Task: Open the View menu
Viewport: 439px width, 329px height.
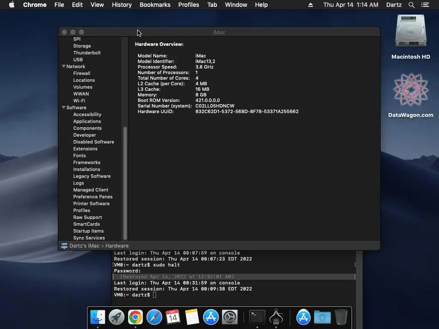Action: pos(97,5)
